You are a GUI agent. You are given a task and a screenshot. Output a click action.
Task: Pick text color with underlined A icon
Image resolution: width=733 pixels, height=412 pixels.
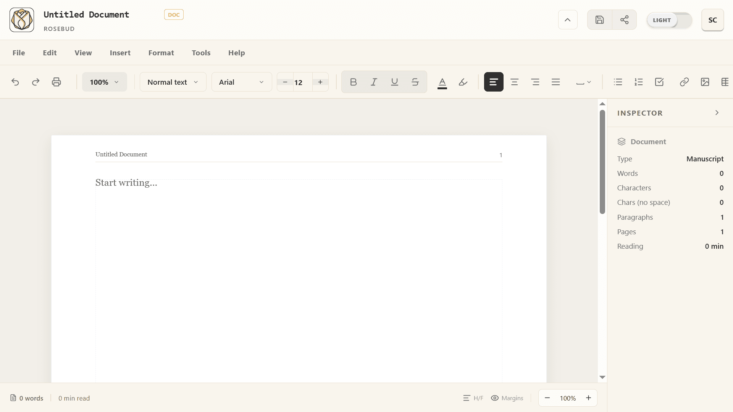[442, 82]
